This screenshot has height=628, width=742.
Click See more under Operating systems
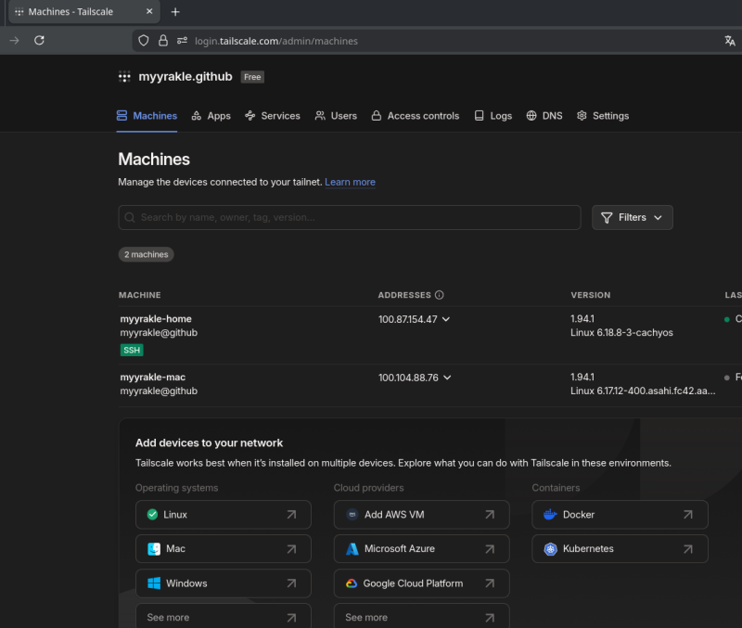coord(223,617)
